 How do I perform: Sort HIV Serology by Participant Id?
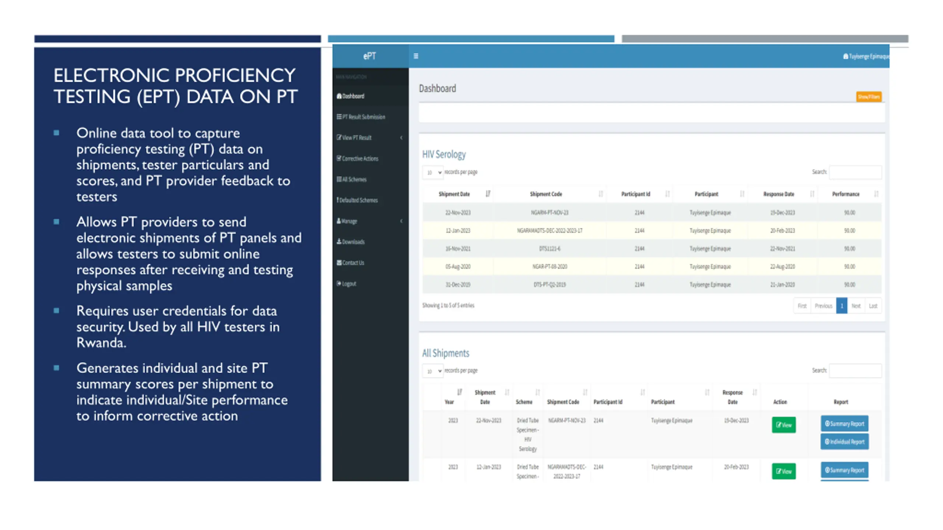pos(639,194)
